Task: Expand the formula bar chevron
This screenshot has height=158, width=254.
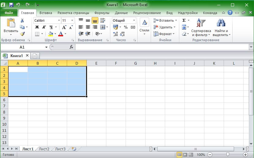Action: click(x=251, y=47)
